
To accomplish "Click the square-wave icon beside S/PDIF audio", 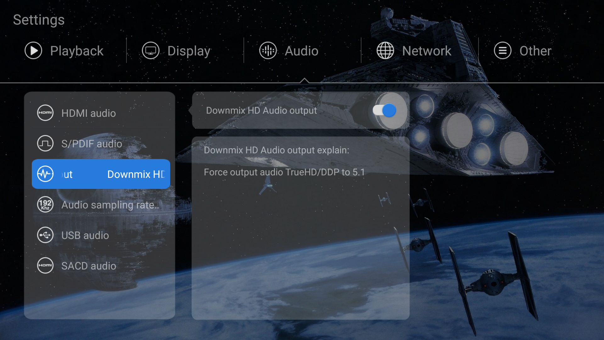I will tap(45, 143).
